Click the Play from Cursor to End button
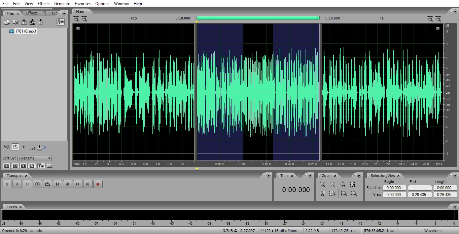This screenshot has height=234, width=459. [x=37, y=184]
